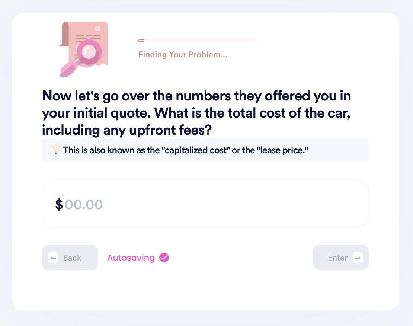Click the dollar sign in the amount field
This screenshot has width=413, height=326.
pyautogui.click(x=59, y=205)
